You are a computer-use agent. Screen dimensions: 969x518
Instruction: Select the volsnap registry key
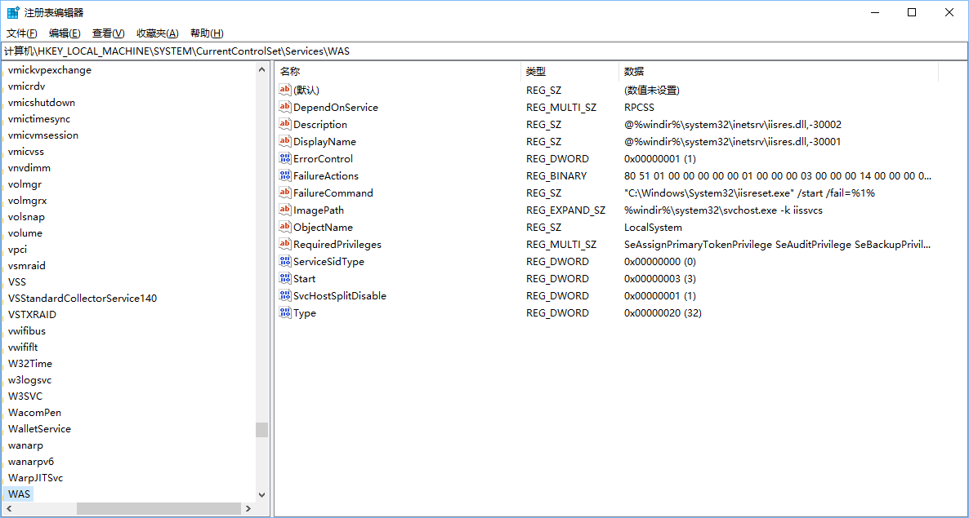tap(27, 217)
